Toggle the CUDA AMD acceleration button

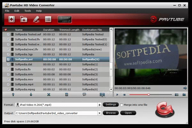65,20
